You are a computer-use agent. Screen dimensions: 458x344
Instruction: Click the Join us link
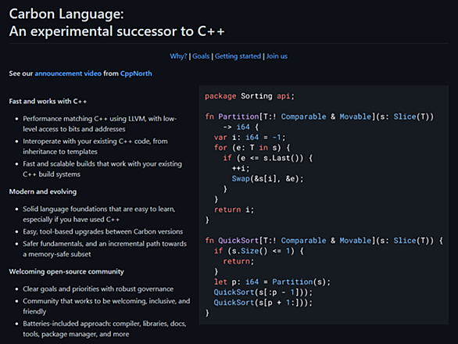click(x=277, y=56)
